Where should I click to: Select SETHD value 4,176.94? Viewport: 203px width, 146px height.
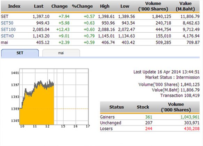(191, 36)
